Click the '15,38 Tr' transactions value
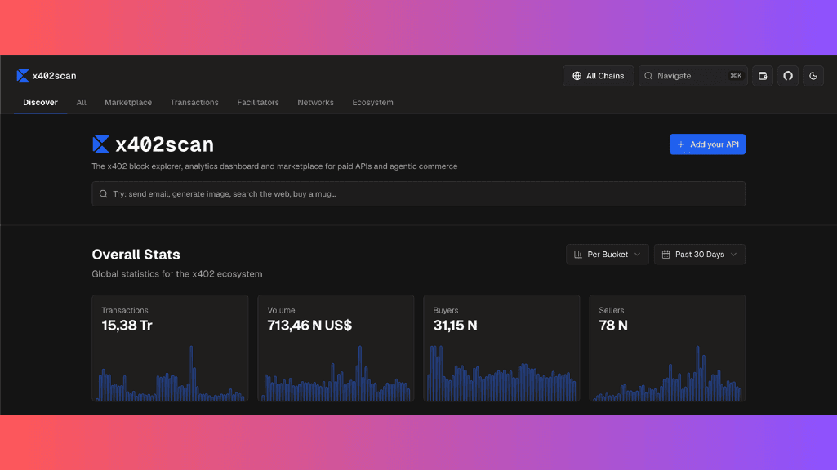 (x=127, y=326)
